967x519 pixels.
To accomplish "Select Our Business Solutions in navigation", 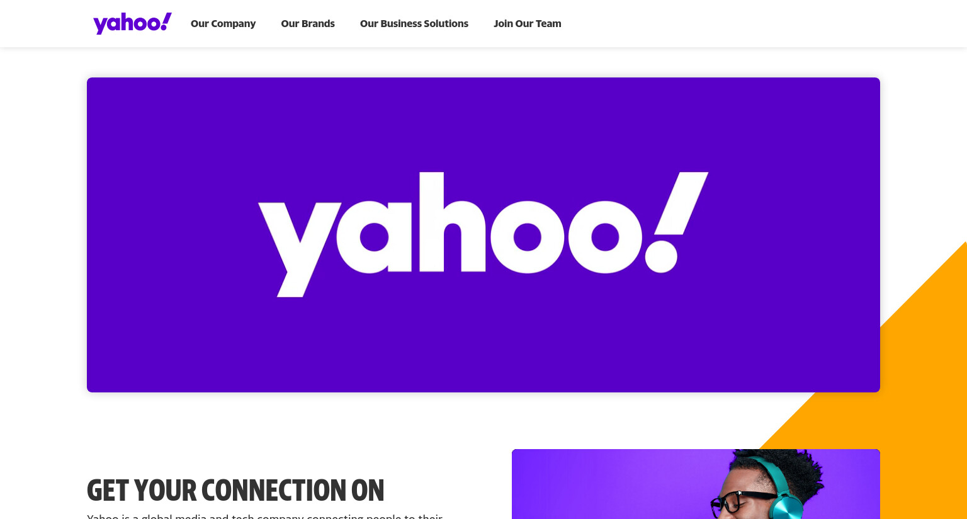I will (414, 23).
